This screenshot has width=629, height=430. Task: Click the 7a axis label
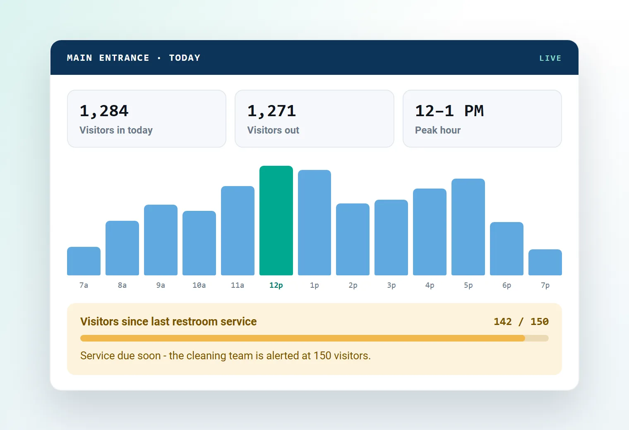coord(84,285)
